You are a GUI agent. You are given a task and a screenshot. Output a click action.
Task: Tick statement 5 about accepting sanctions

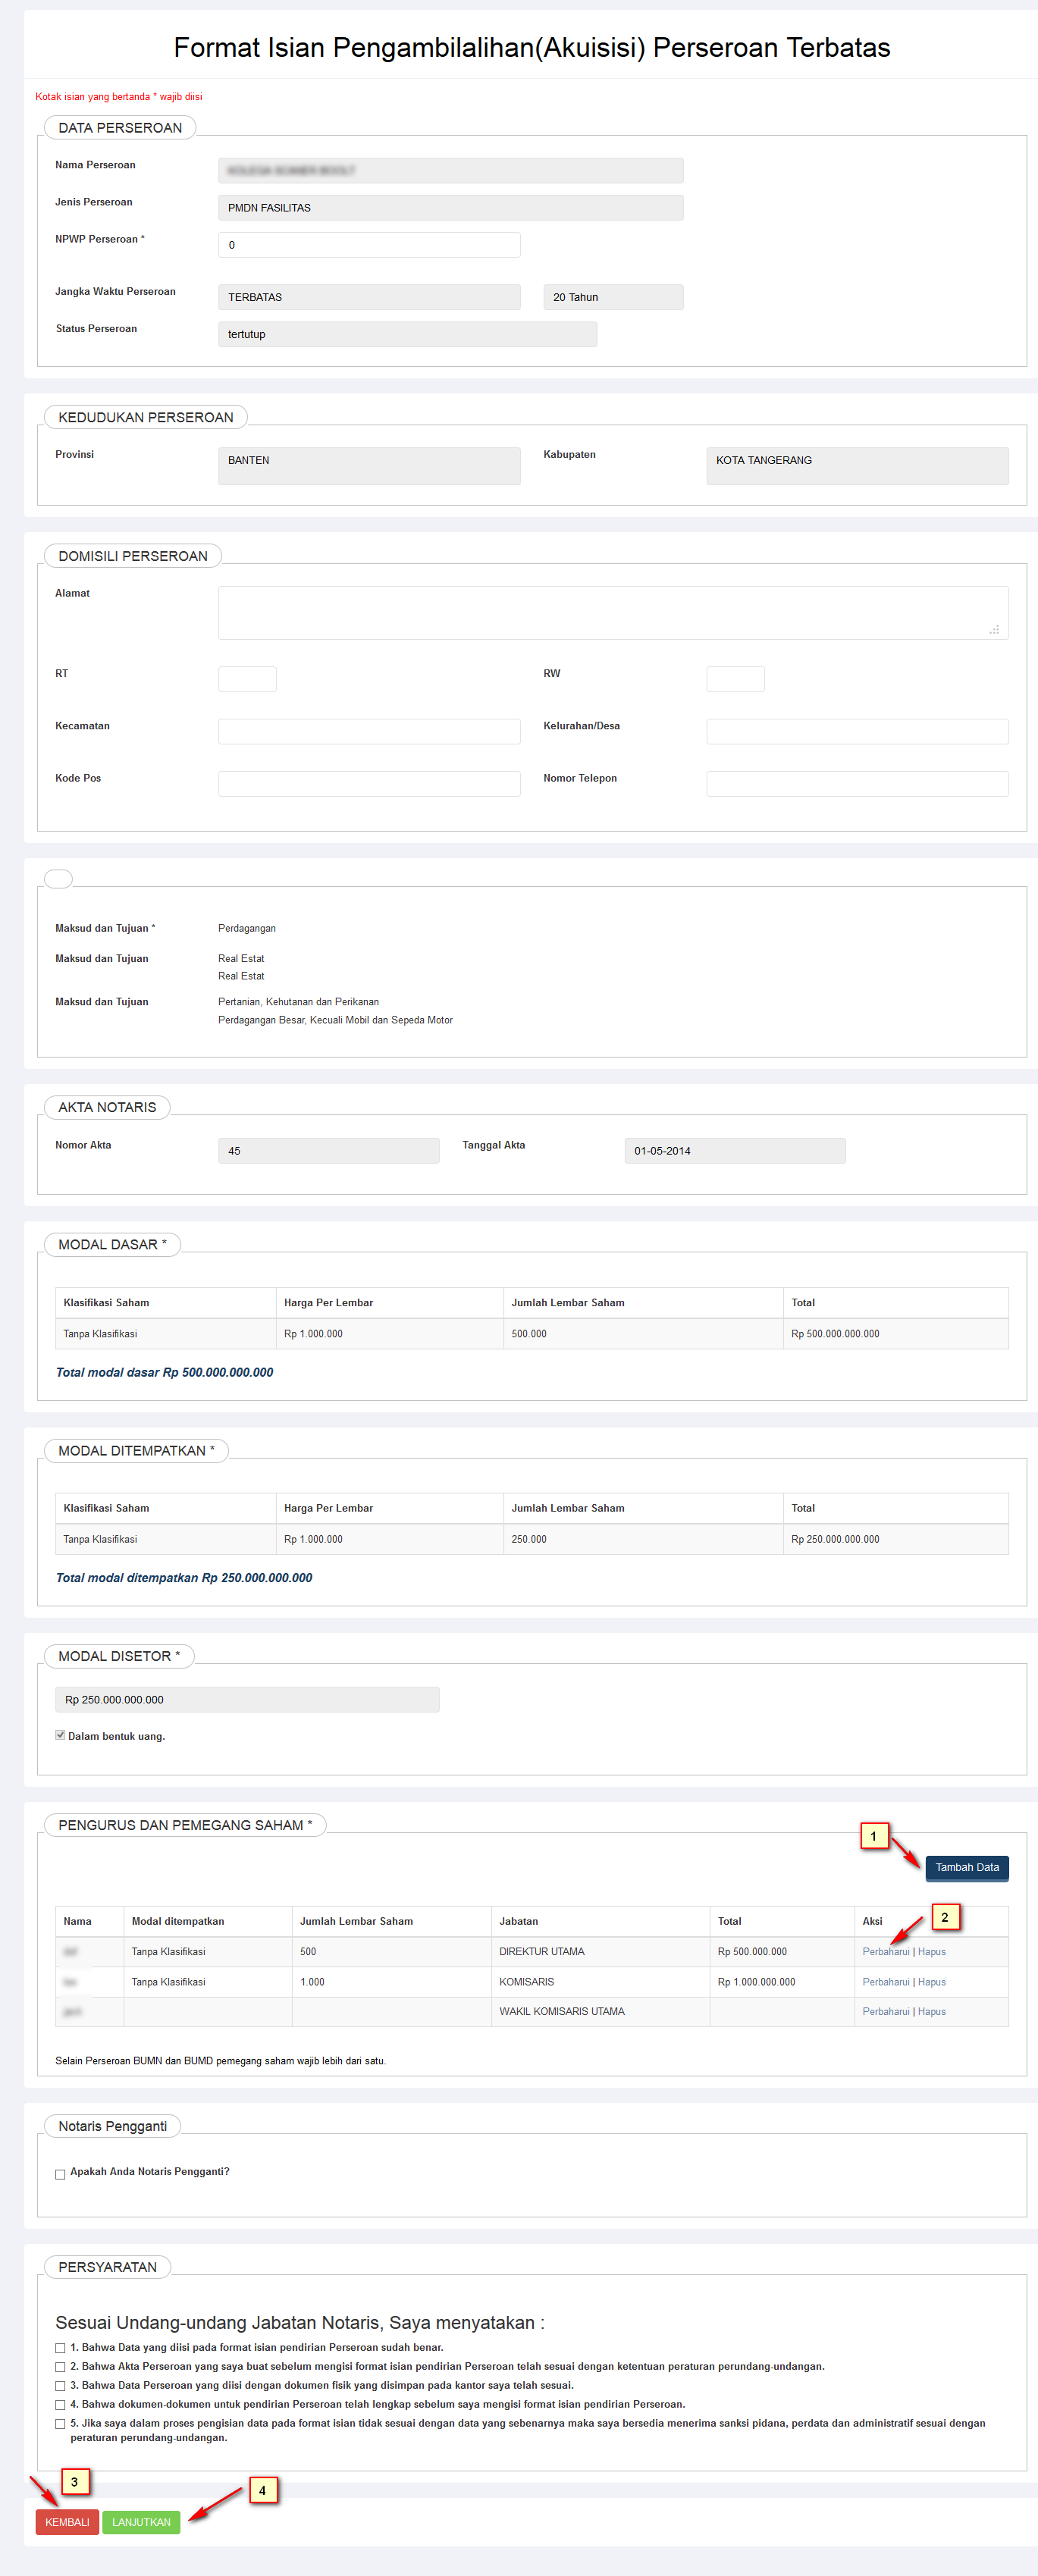tap(61, 2424)
